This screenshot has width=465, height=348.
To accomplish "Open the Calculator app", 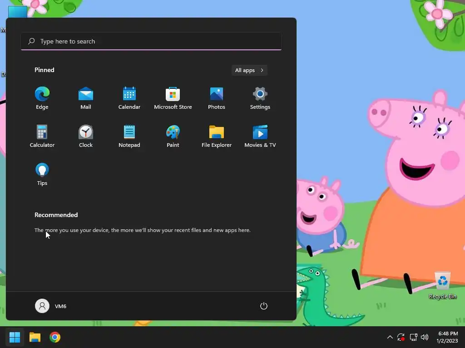I will 42,136.
